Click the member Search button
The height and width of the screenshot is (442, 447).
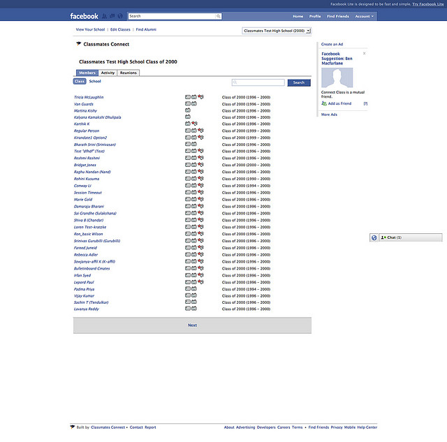point(299,82)
